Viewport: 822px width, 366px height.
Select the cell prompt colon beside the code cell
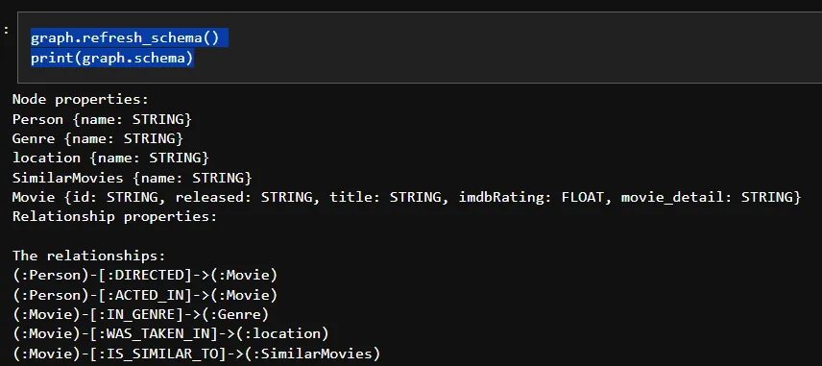pyautogui.click(x=7, y=30)
